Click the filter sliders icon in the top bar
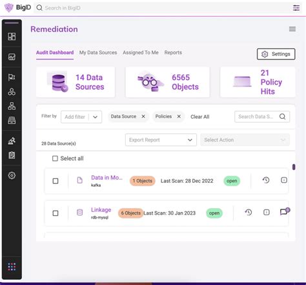The width and height of the screenshot is (306, 285). tap(296, 8)
